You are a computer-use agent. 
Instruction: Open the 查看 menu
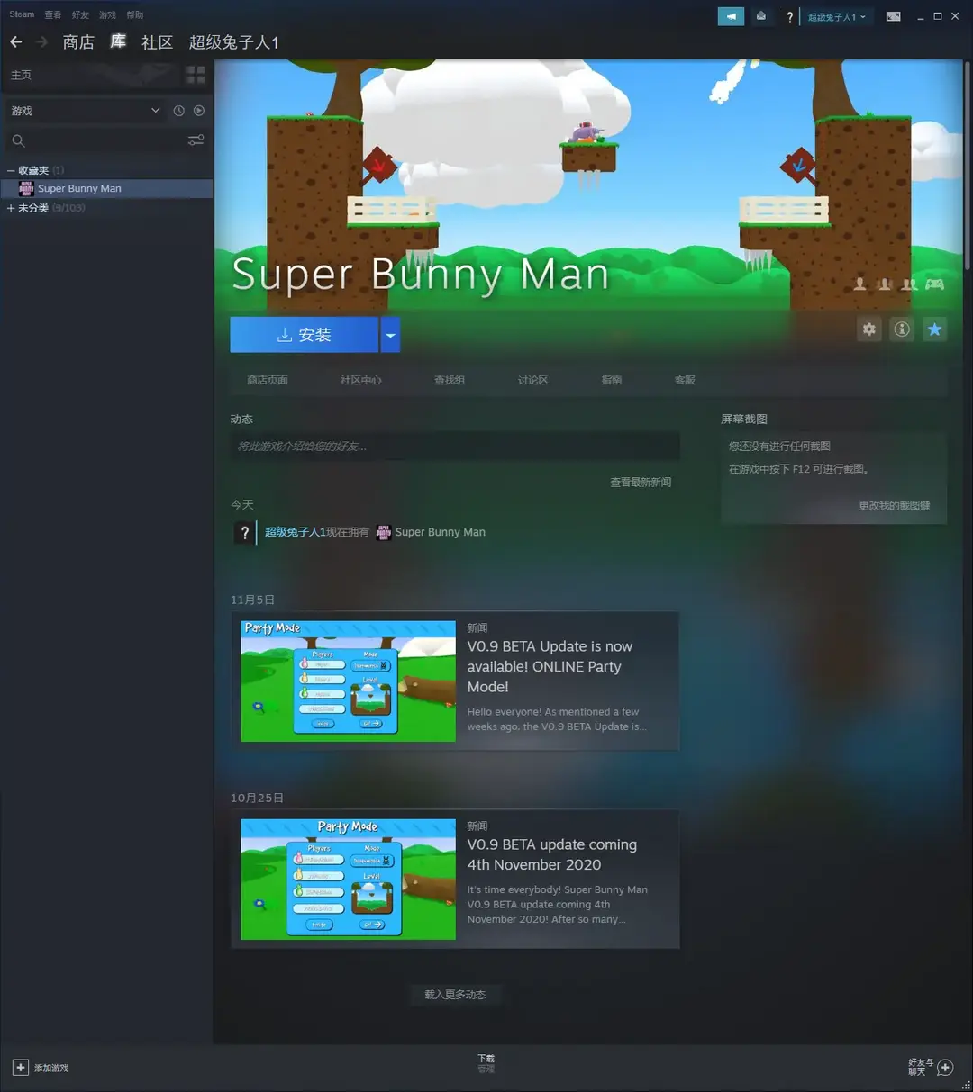53,14
